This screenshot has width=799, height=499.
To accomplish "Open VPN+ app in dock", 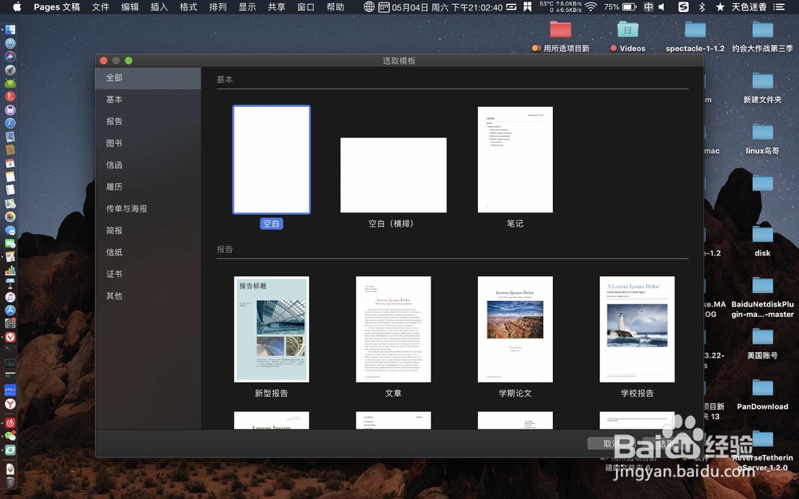I will (x=10, y=390).
